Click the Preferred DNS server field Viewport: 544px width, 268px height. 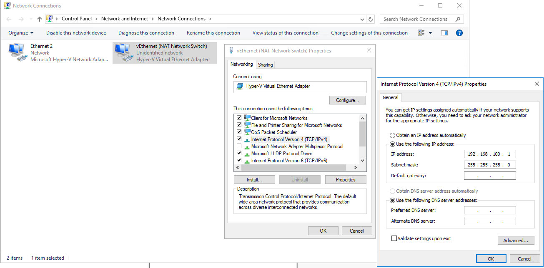click(490, 210)
